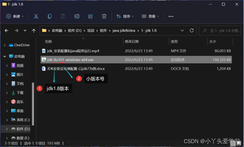
Task: Click the details view toggle icon
Action: click(233, 143)
